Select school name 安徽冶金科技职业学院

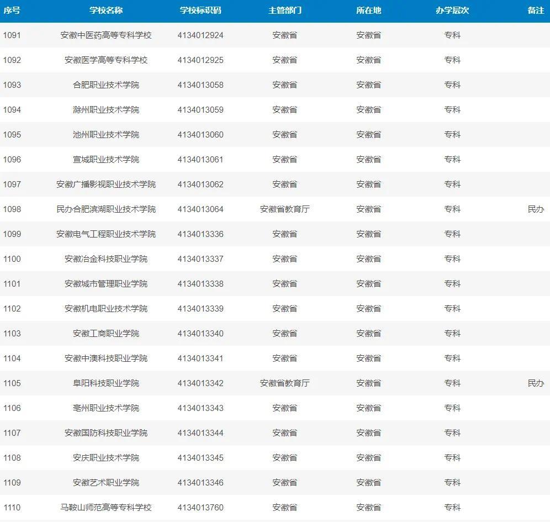[x=106, y=259]
